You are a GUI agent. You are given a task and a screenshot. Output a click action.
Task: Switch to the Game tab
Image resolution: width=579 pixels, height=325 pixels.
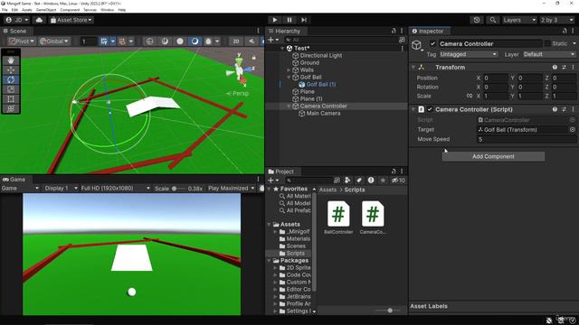(14, 180)
